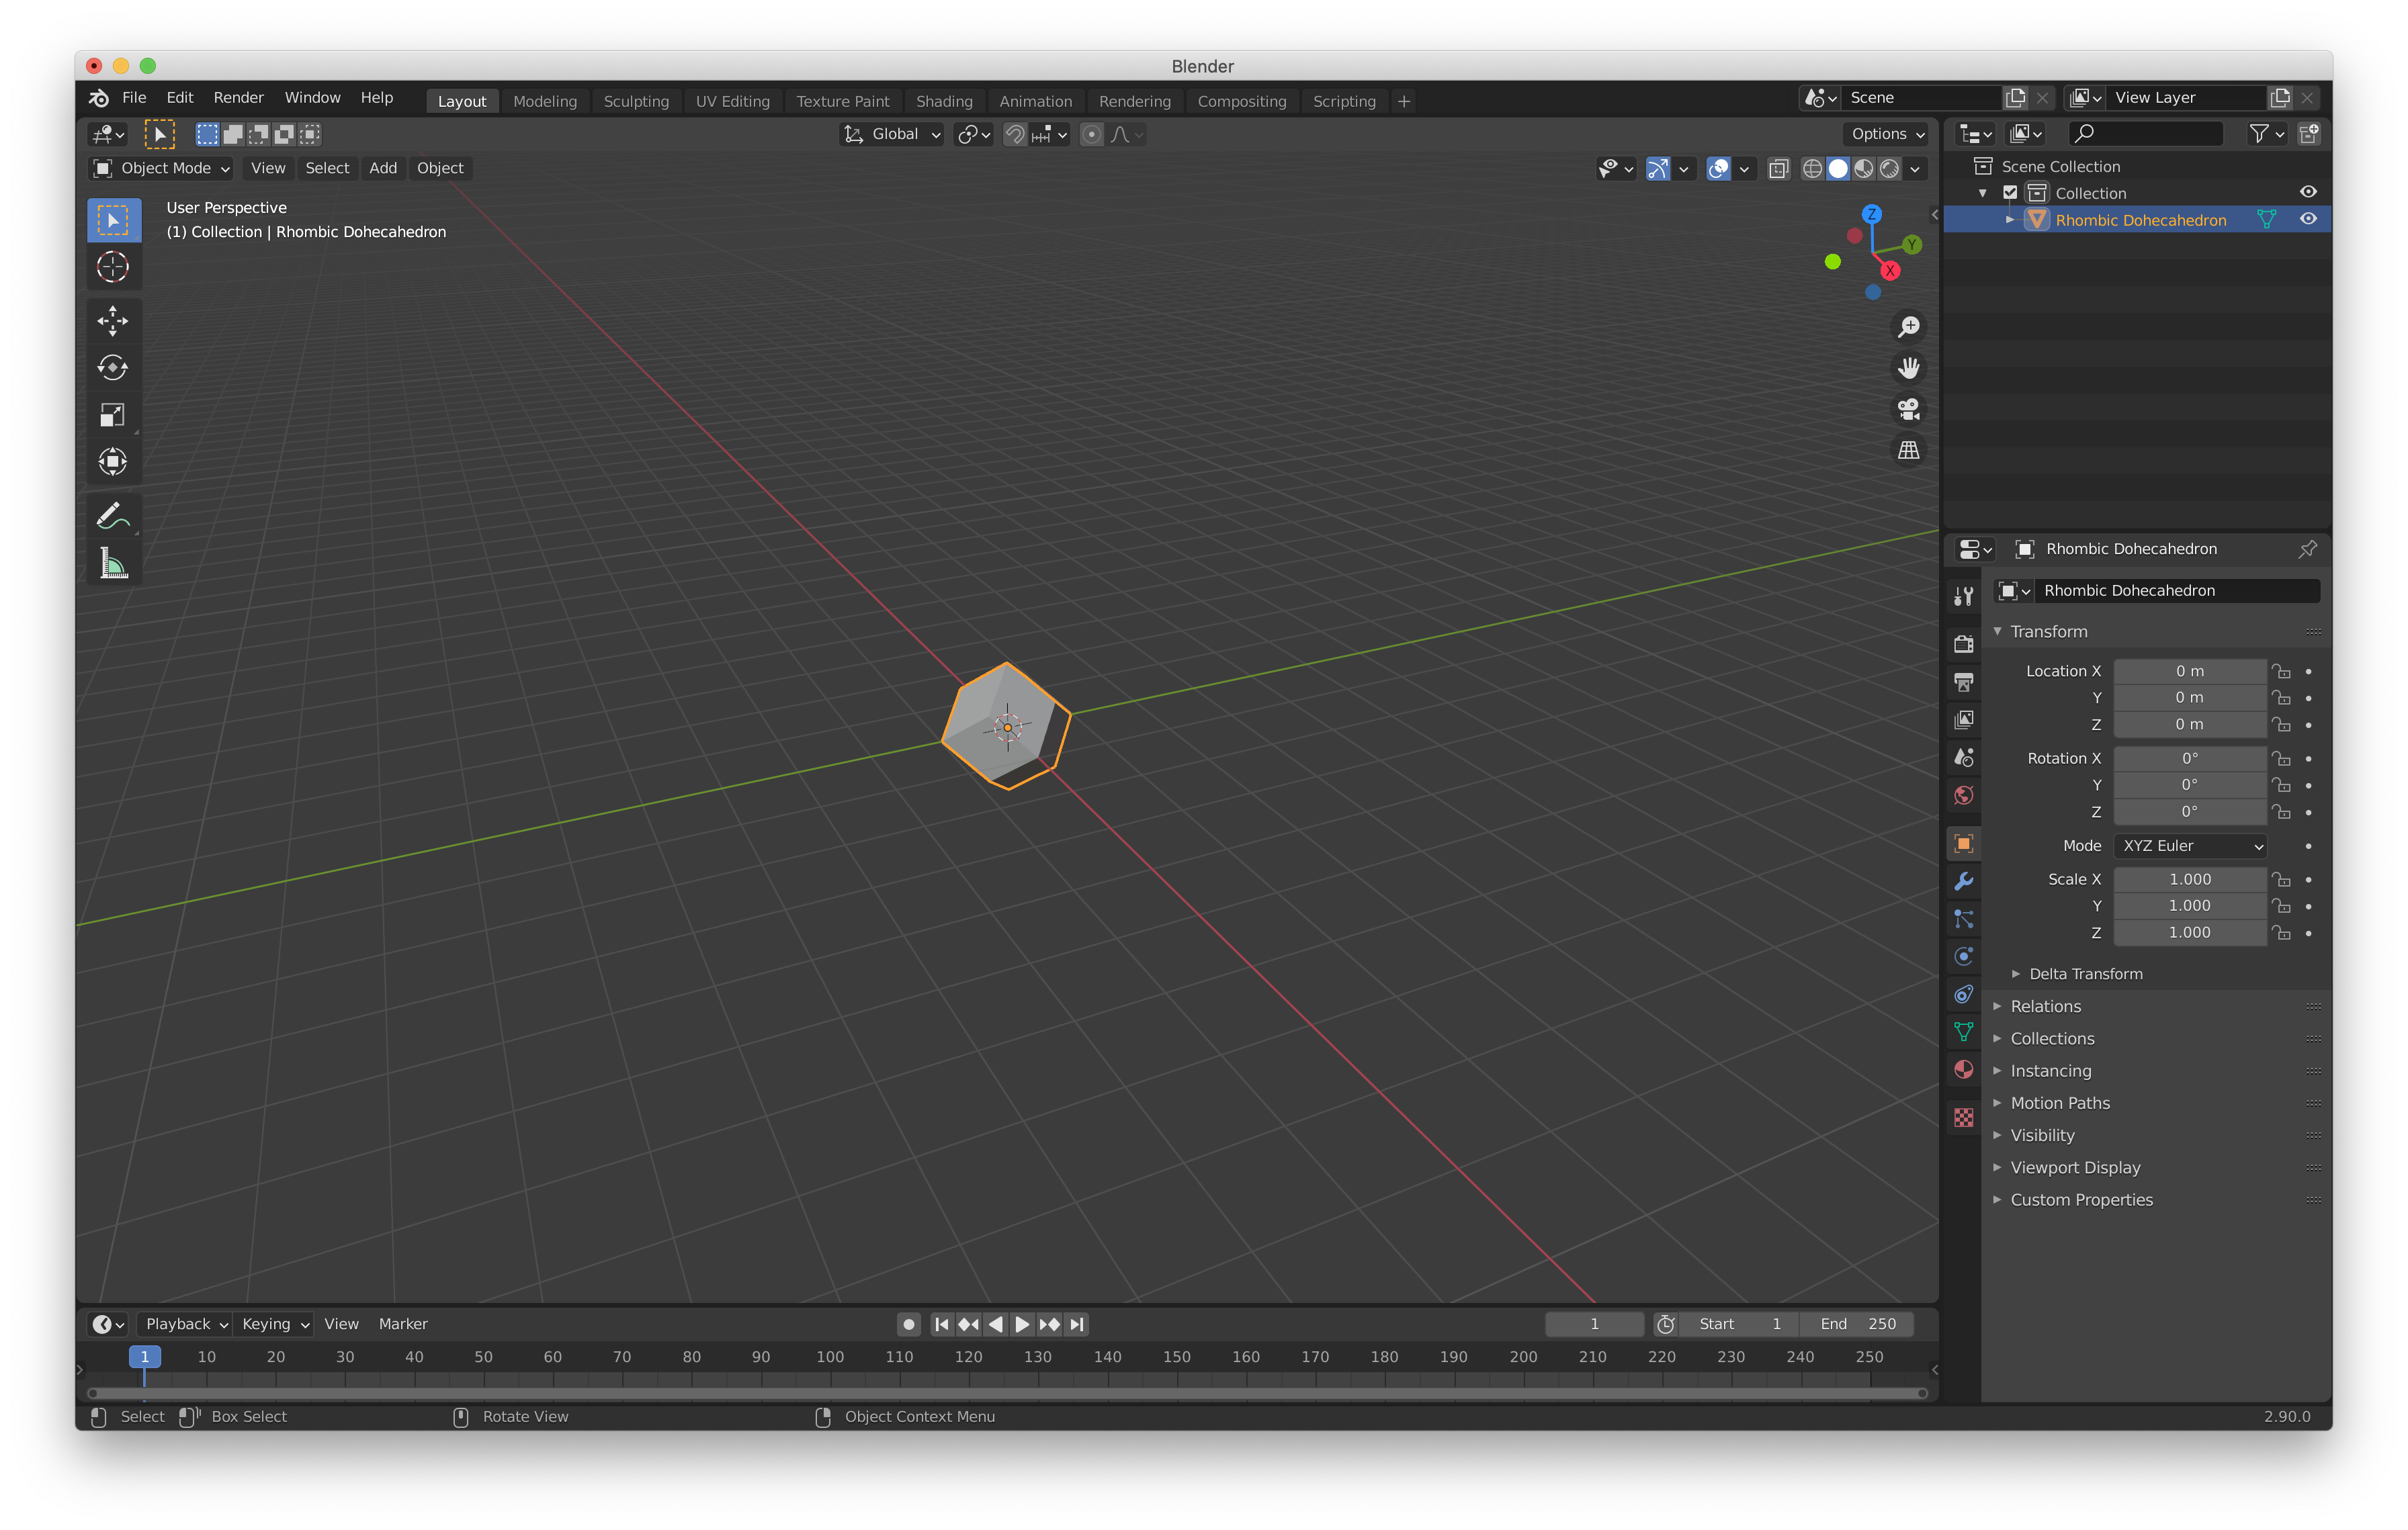Select the Measure tool
The width and height of the screenshot is (2408, 1530).
112,564
